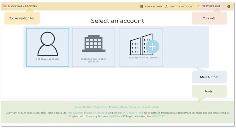Click the VAT number 285867147 link
The width and height of the screenshot is (236, 128).
[x=158, y=116]
